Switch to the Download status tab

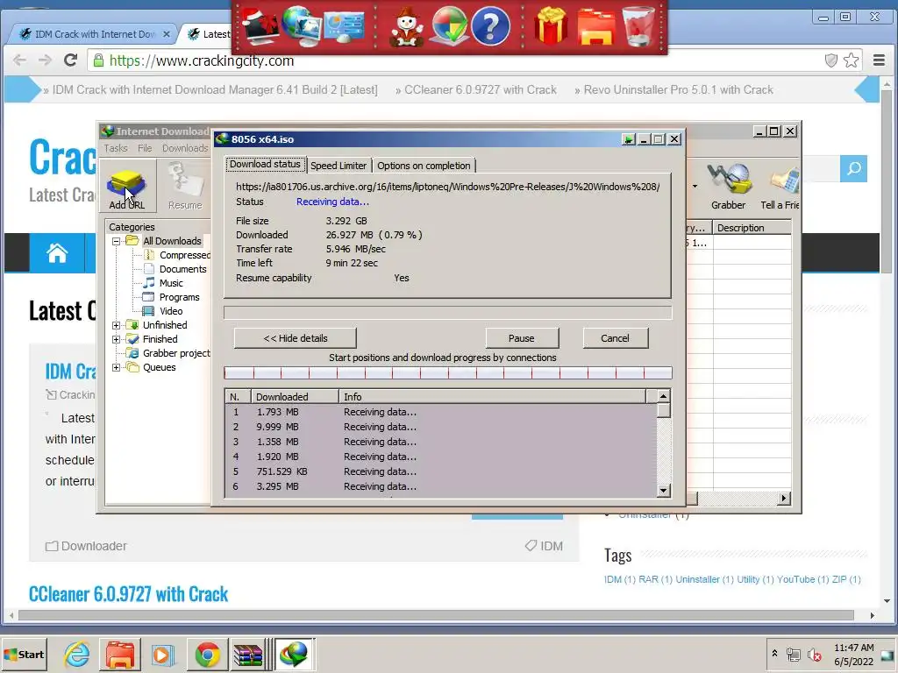coord(265,164)
